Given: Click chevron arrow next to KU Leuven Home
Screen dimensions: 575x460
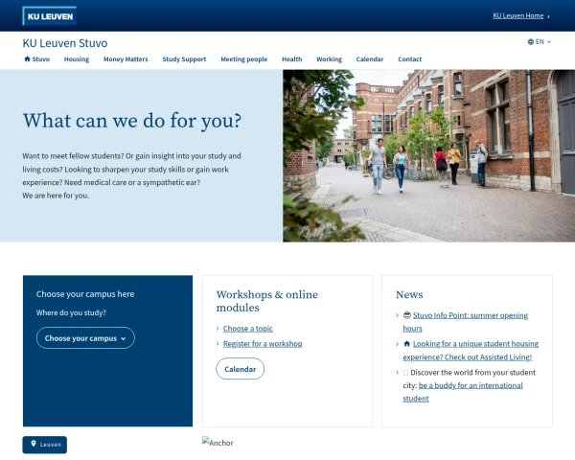Looking at the screenshot, I should tap(548, 16).
